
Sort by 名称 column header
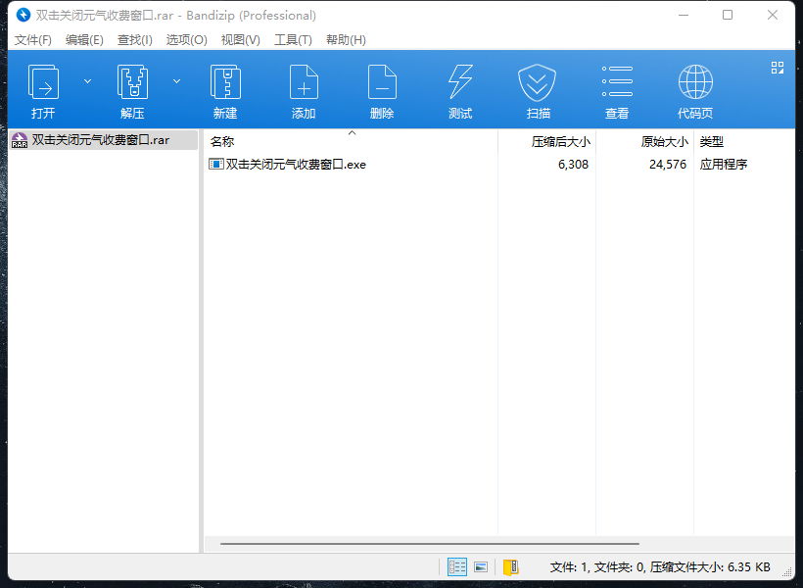pos(222,141)
